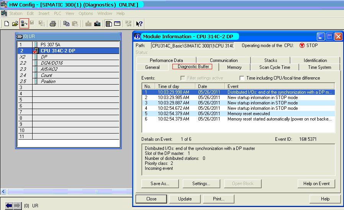The height and width of the screenshot is (210, 344).
Task: Check Time including CPU/local time difference
Action: click(x=242, y=78)
